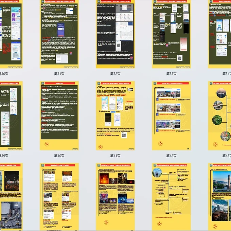Select the page 41 thumbnail

pos(115,115)
